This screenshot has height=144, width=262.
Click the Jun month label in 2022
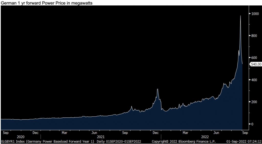216,133
